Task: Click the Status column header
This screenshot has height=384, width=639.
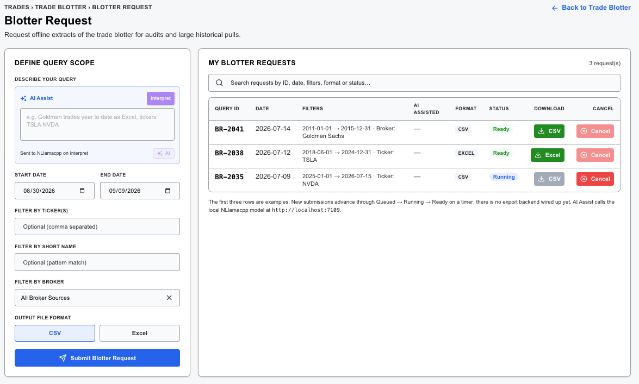Action: click(x=499, y=109)
